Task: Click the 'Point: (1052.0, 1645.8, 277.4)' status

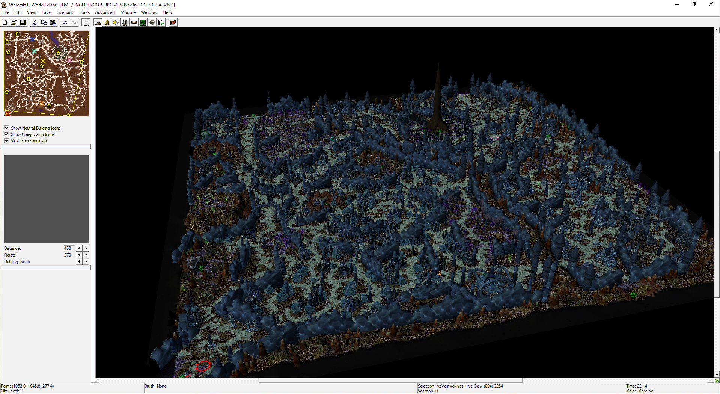Action: click(x=27, y=386)
